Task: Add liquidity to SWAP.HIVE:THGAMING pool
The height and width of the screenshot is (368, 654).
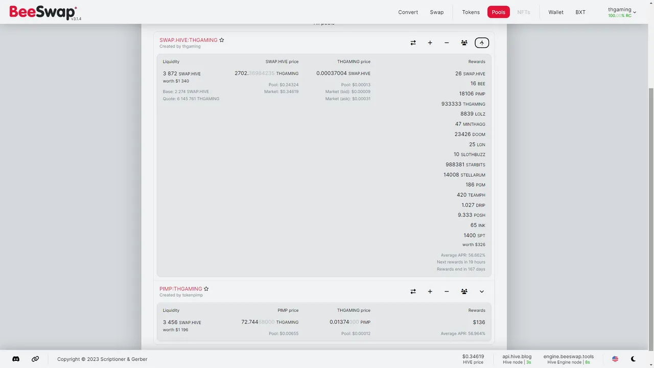Action: click(430, 43)
